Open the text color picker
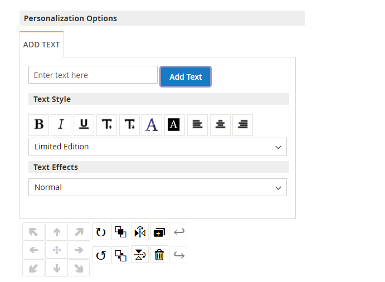 coord(152,125)
